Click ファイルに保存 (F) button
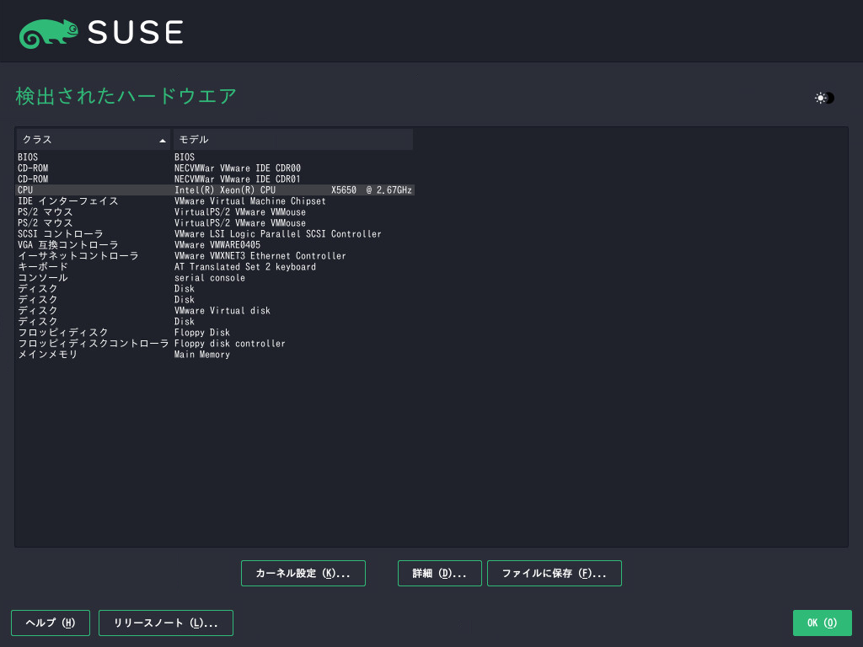The height and width of the screenshot is (647, 863). pyautogui.click(x=554, y=573)
